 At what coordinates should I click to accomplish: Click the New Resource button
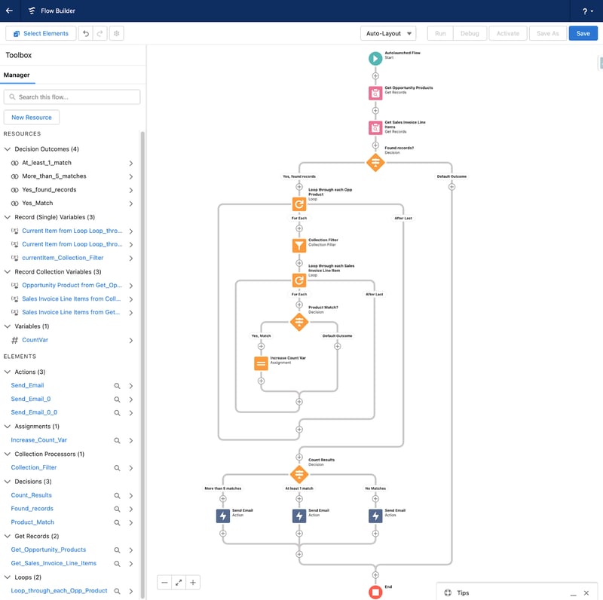tap(31, 117)
